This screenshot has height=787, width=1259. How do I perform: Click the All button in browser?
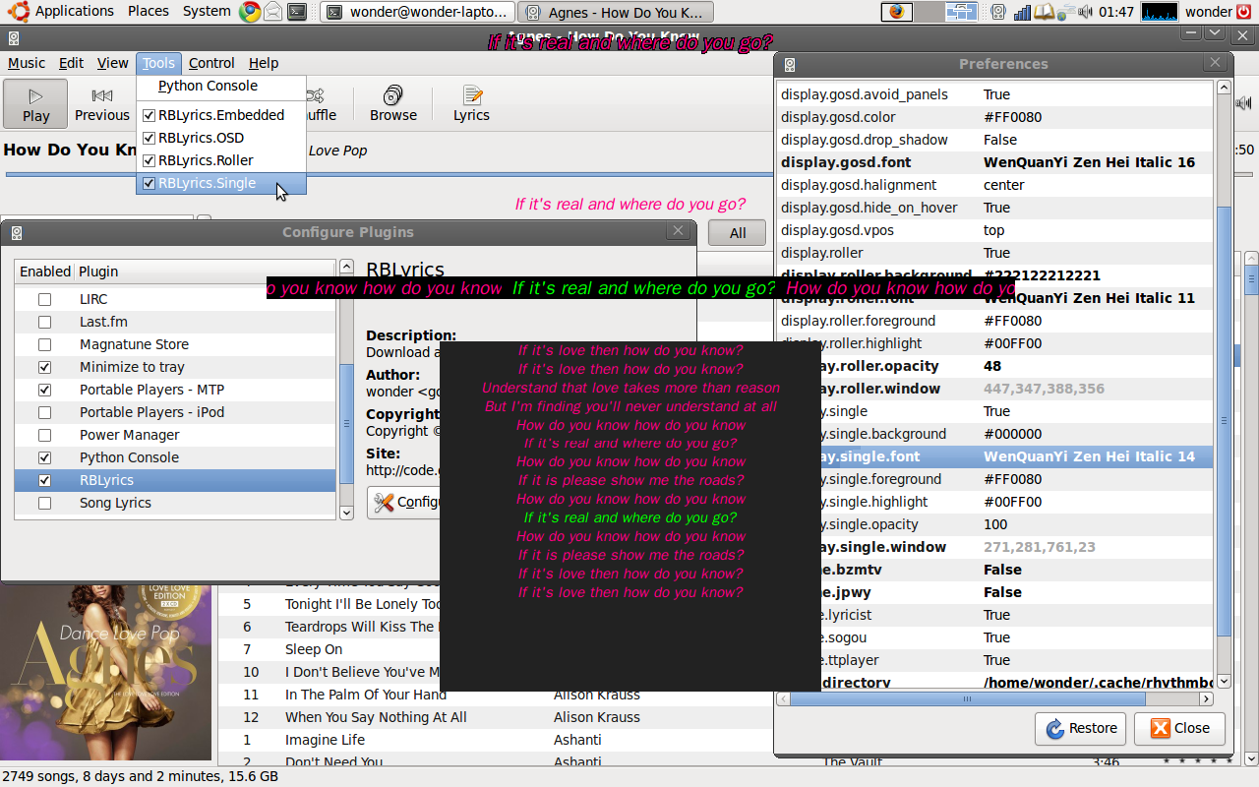pyautogui.click(x=738, y=233)
